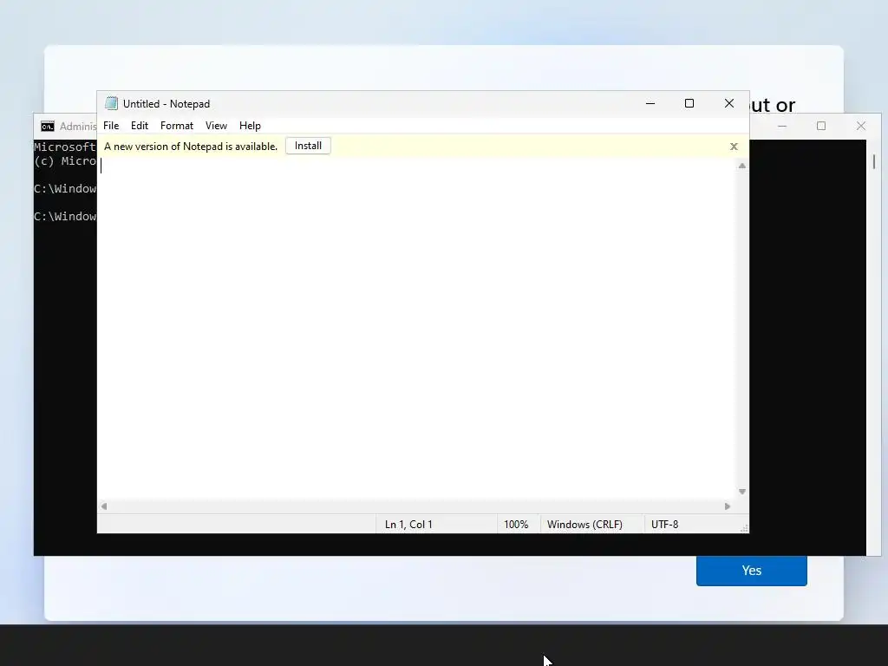Image resolution: width=888 pixels, height=666 pixels.
Task: Click Notepad horizontal scrollbar left arrow
Action: 104,506
